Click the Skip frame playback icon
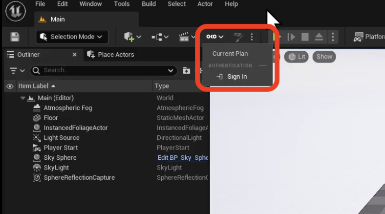 291,37
